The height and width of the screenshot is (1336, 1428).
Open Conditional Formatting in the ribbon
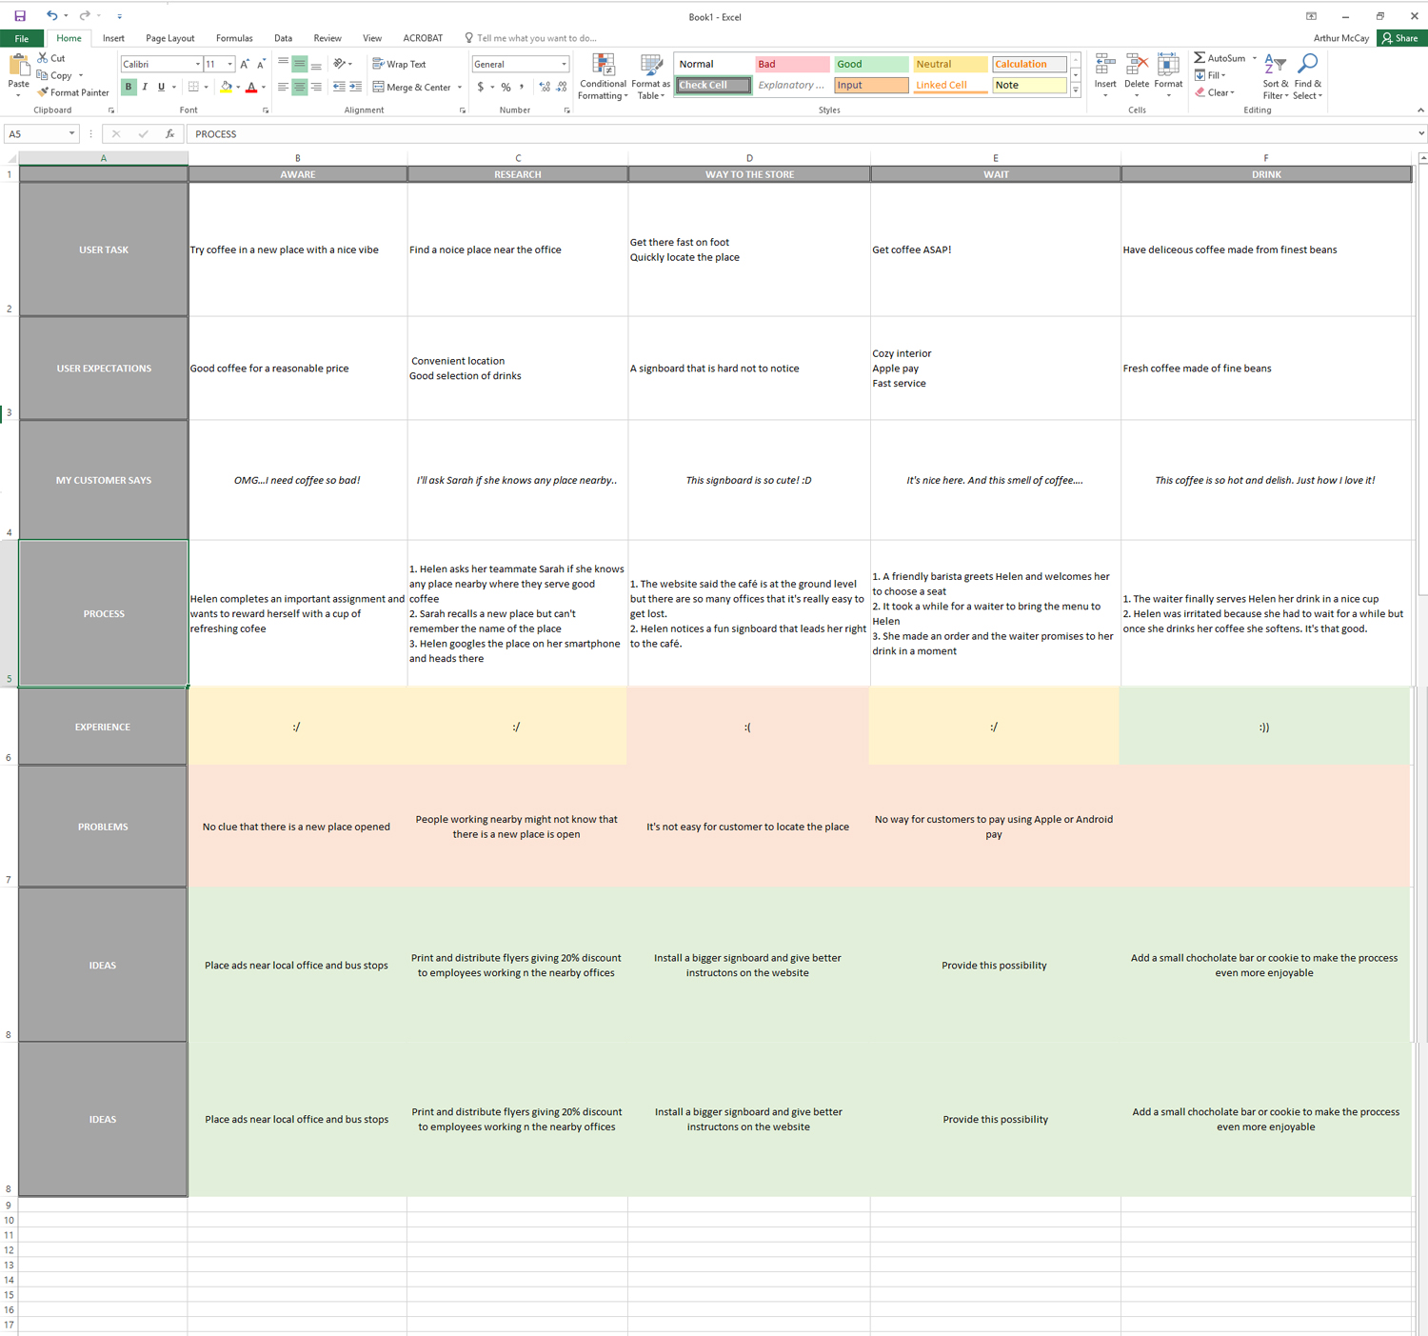pos(603,76)
